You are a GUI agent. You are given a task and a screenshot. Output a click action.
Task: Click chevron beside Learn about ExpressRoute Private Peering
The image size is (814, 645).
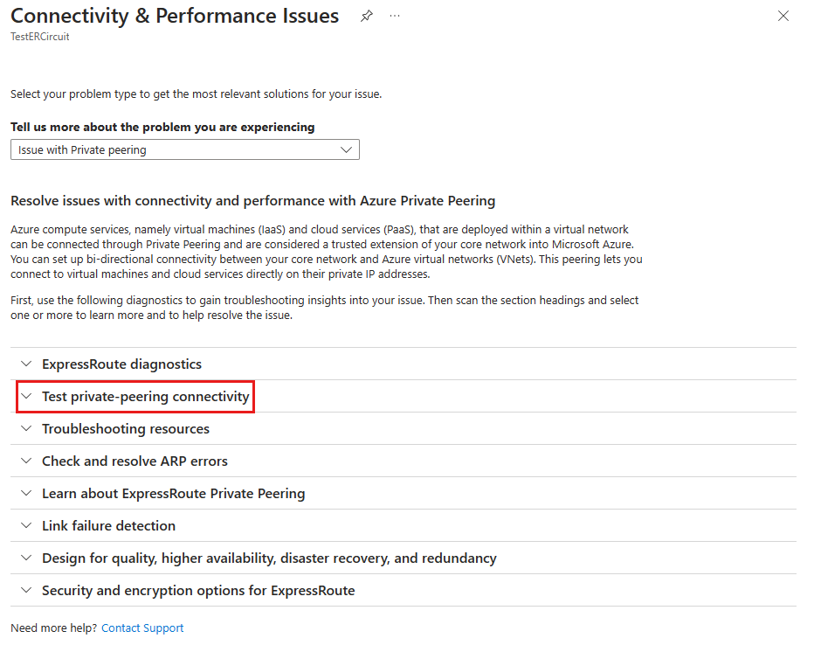tap(25, 493)
